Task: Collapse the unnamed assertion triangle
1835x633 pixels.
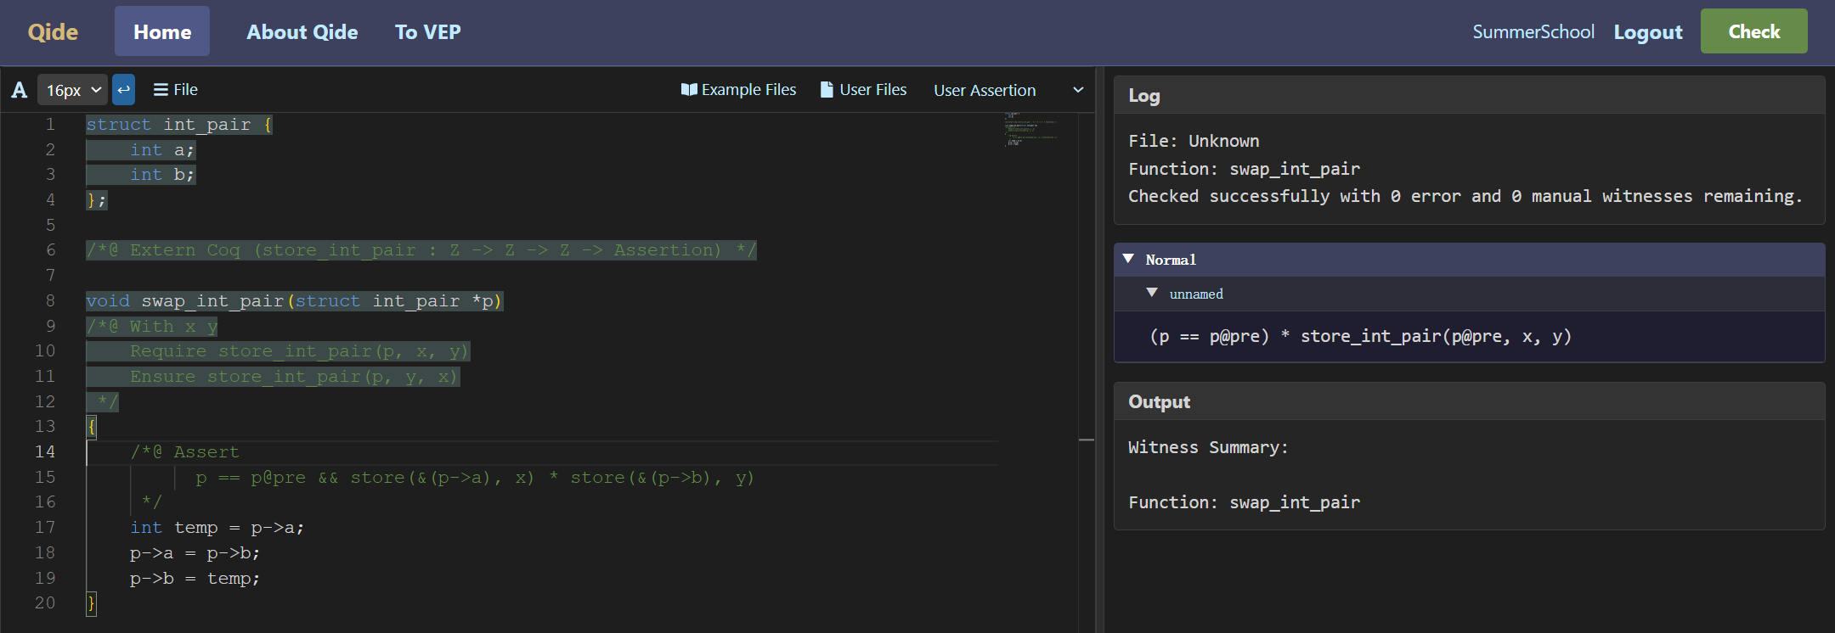Action: coord(1152,293)
